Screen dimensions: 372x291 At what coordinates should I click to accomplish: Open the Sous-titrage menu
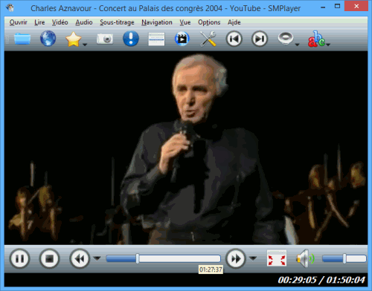click(x=117, y=22)
